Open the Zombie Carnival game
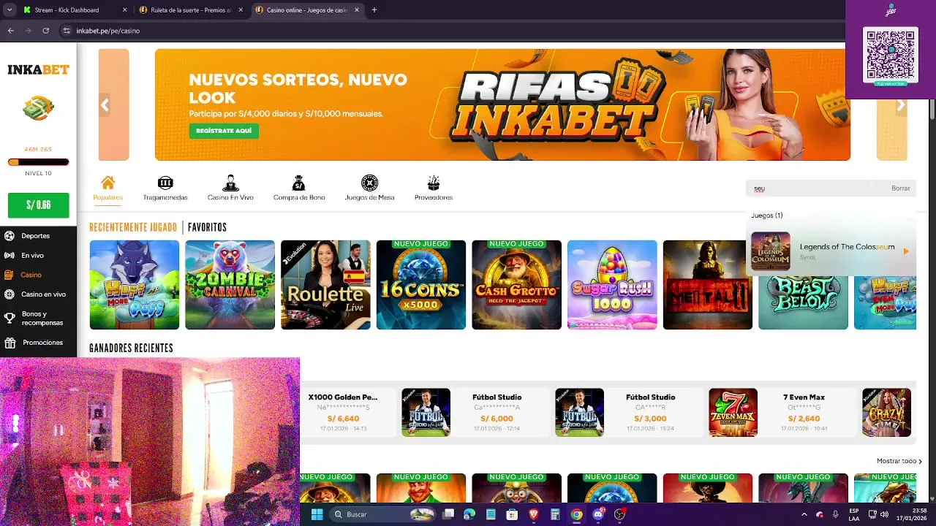The width and height of the screenshot is (936, 526). [230, 285]
